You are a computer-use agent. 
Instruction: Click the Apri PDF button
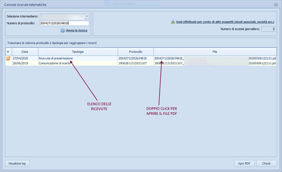(x=244, y=164)
